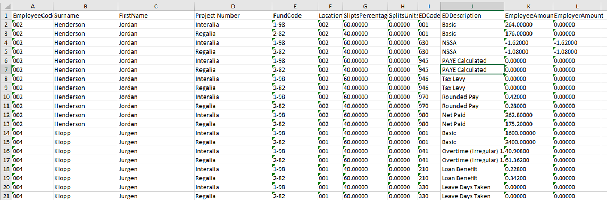607x200 pixels.
Task: Select Overtime (Irregular) cell in row 16
Action: 472,151
